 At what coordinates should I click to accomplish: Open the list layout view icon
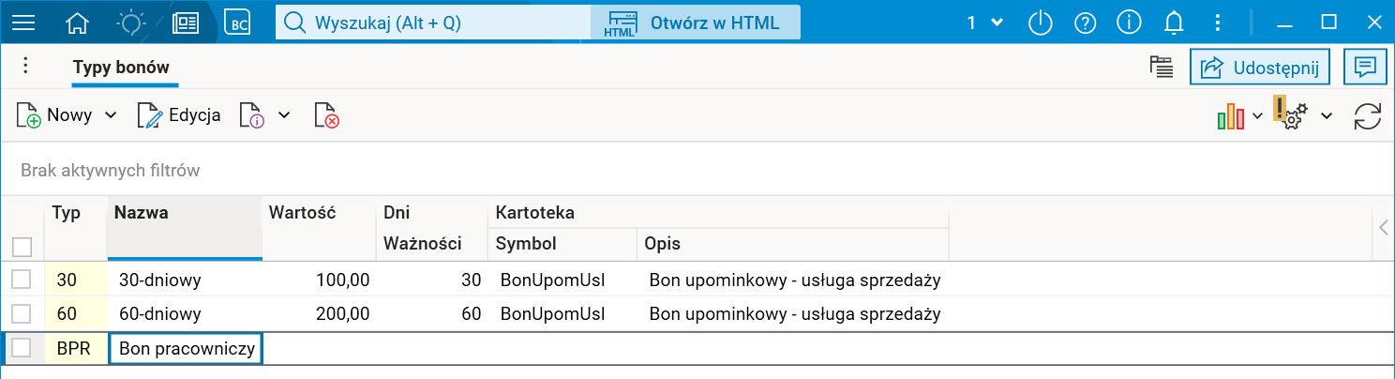(1162, 67)
